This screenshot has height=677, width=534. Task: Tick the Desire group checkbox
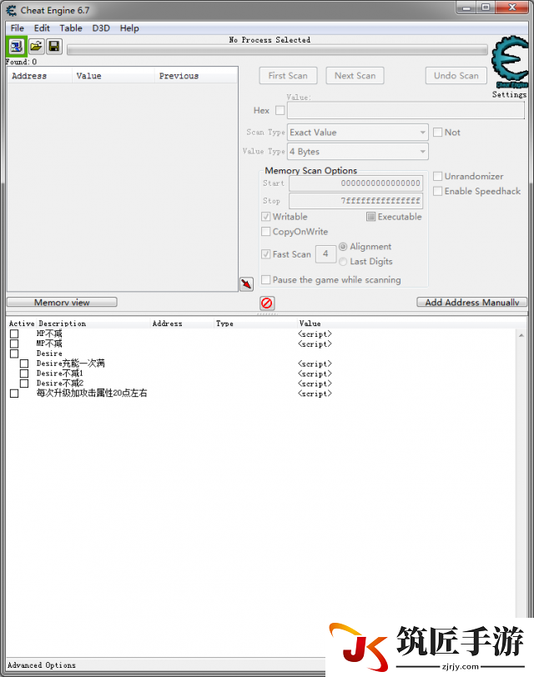click(x=14, y=354)
